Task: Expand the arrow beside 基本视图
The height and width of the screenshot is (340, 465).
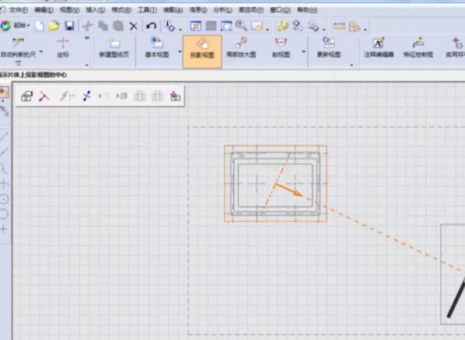Action: (x=180, y=51)
